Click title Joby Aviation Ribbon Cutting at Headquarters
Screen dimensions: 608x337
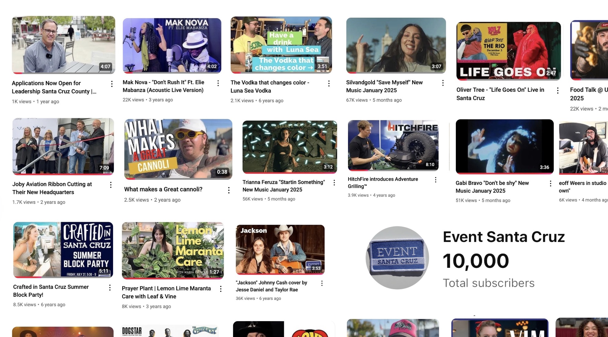[52, 188]
